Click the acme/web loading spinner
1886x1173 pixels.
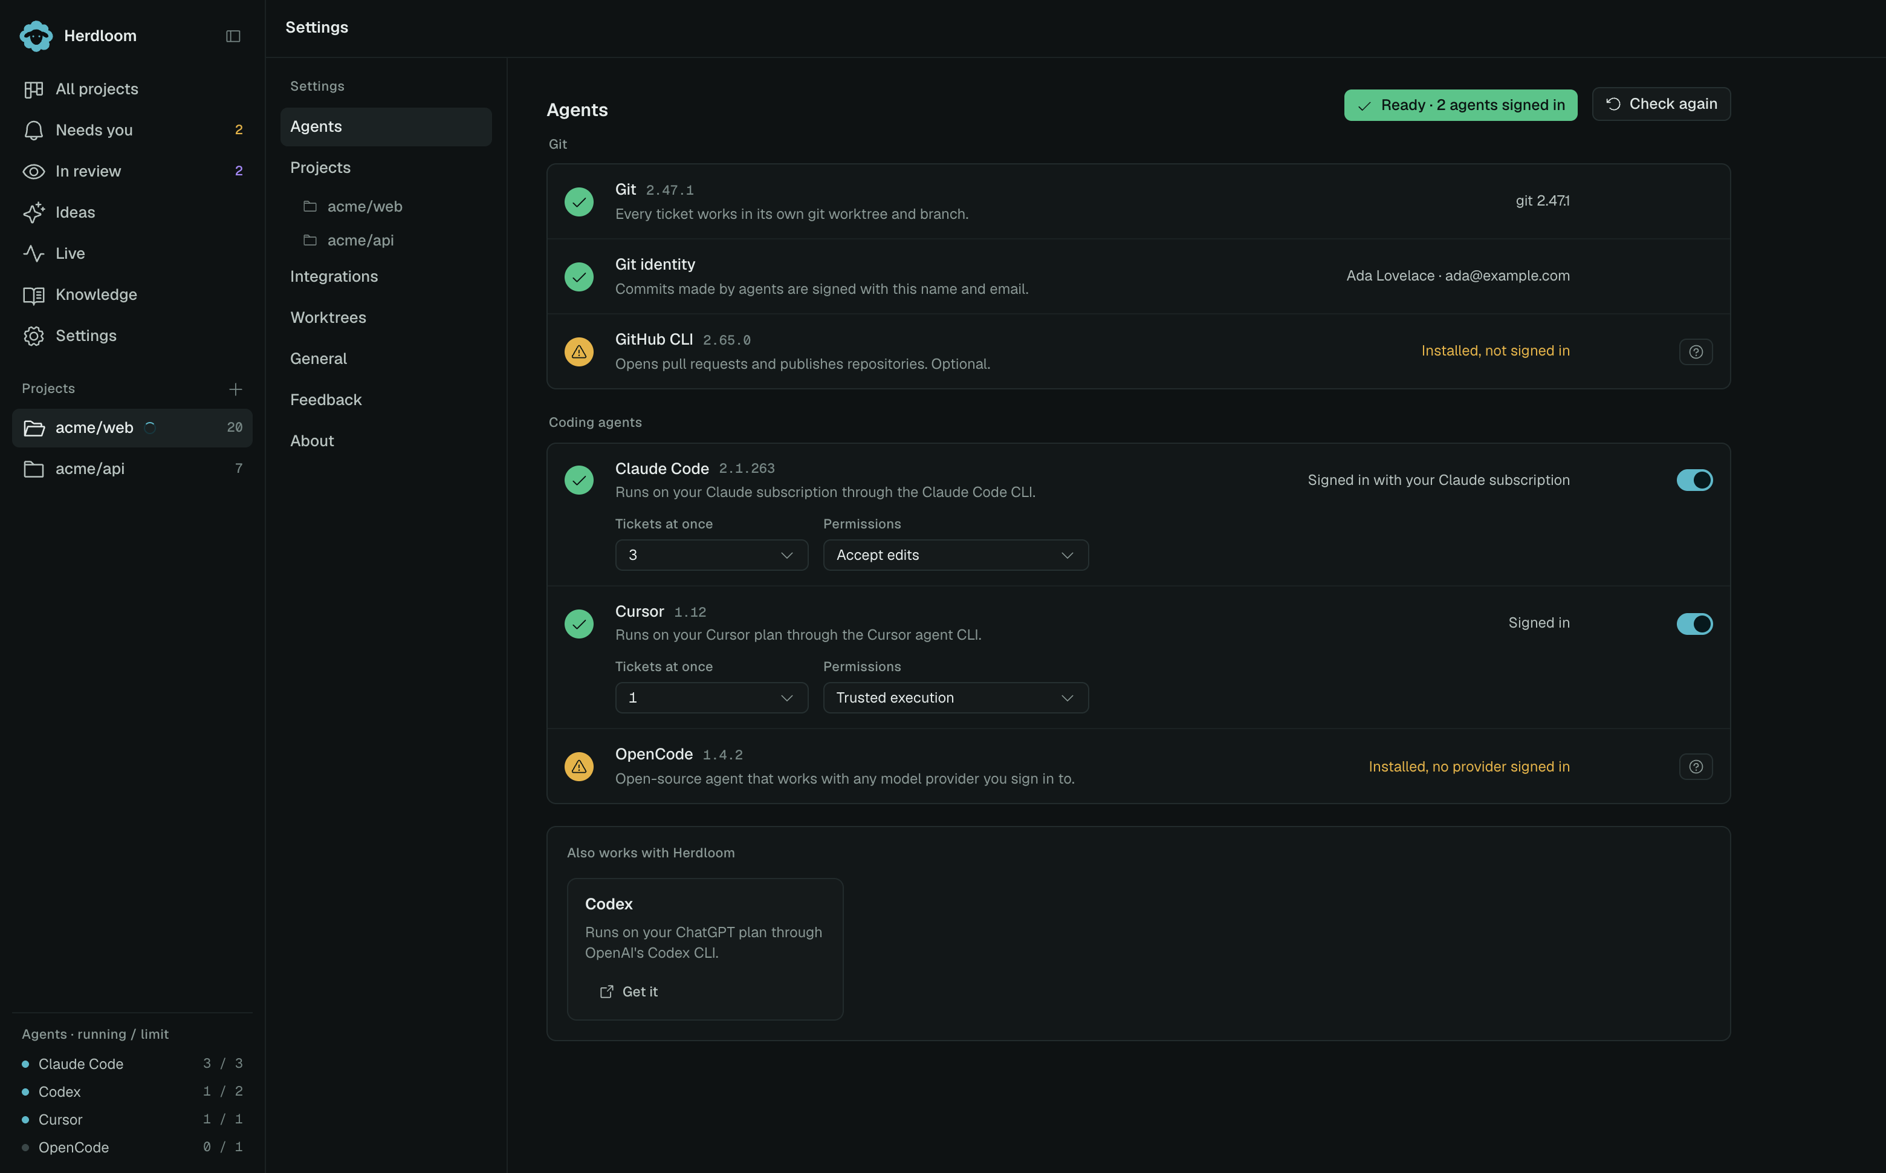click(151, 428)
